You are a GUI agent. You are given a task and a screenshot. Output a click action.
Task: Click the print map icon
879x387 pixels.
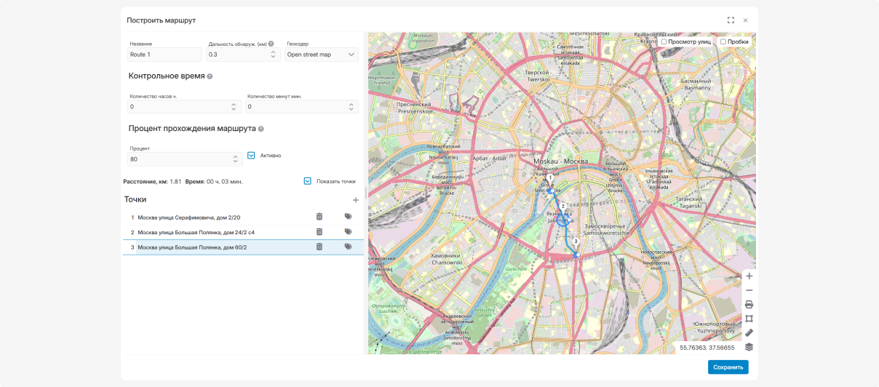pyautogui.click(x=749, y=304)
